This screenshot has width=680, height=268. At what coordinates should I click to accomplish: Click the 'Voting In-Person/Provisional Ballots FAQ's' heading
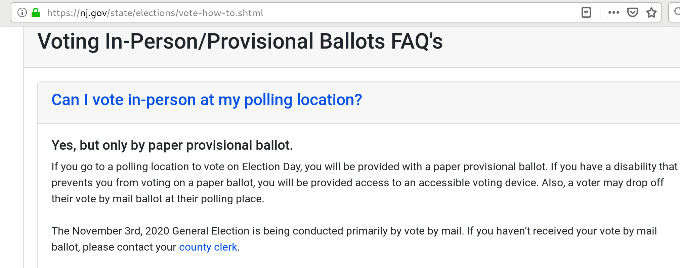(x=240, y=41)
